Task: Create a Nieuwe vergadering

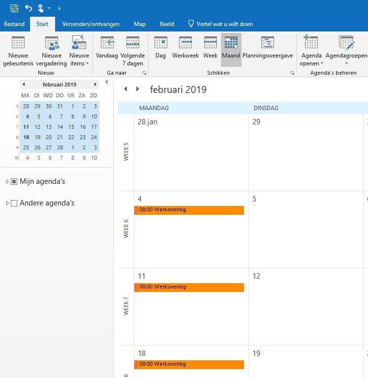Action: coord(51,51)
